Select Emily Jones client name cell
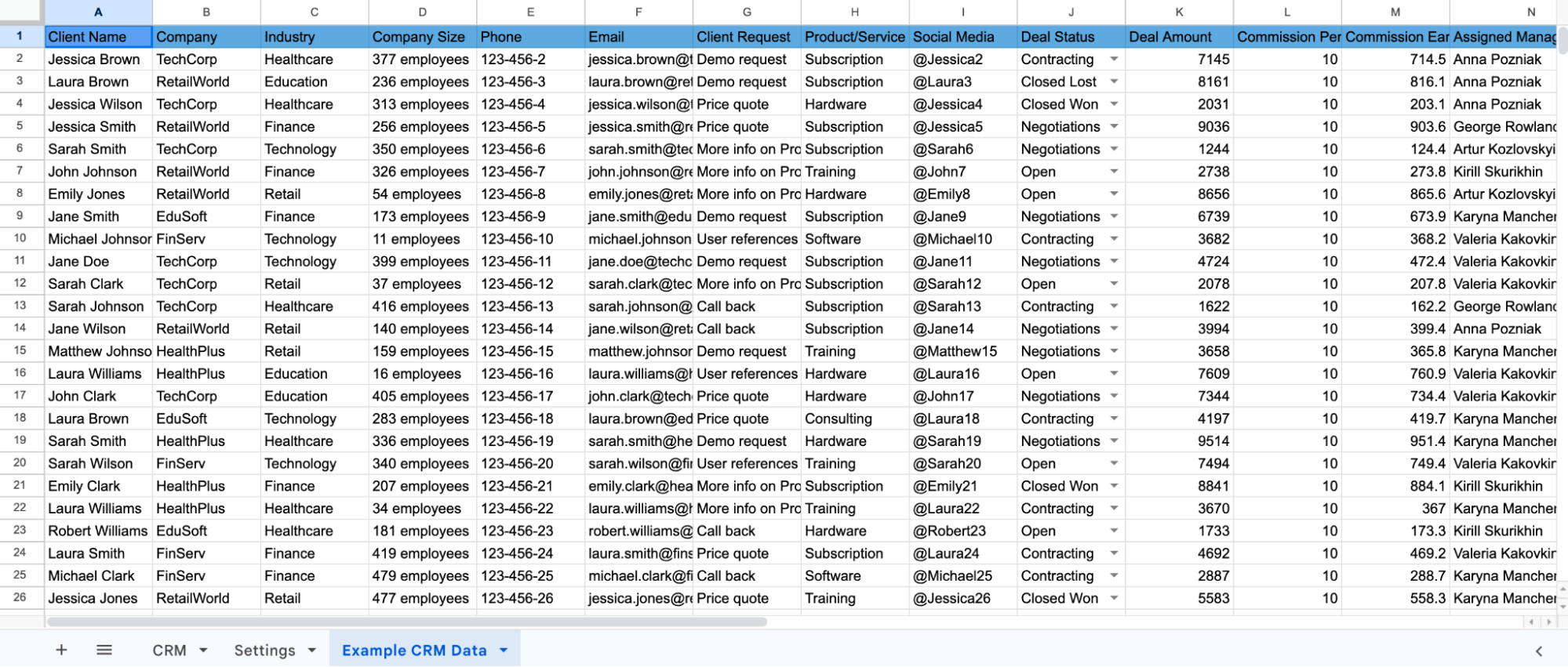The width and height of the screenshot is (1568, 667). [x=98, y=194]
